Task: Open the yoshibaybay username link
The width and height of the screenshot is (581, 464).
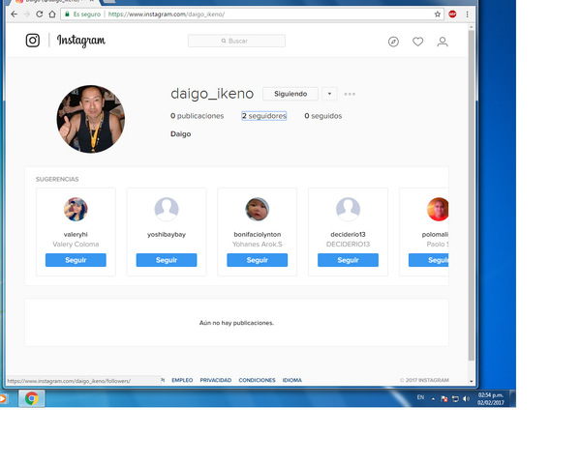Action: (167, 234)
